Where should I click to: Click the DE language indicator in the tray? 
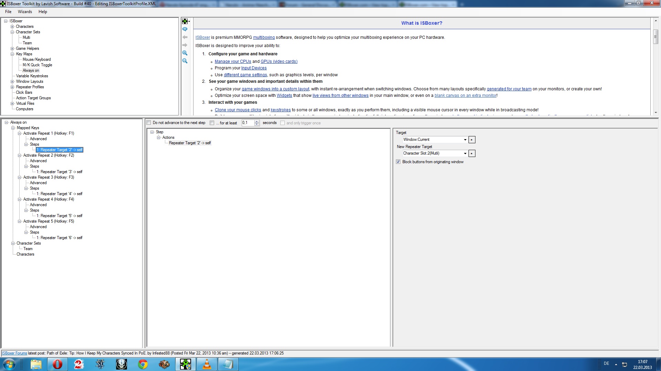click(607, 363)
